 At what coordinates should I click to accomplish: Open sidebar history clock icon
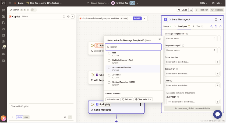coord(3,42)
